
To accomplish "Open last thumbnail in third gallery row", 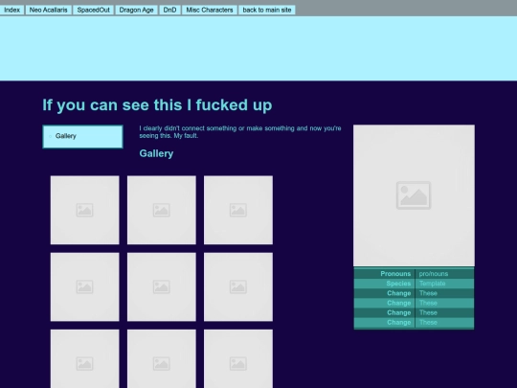I will coord(238,358).
